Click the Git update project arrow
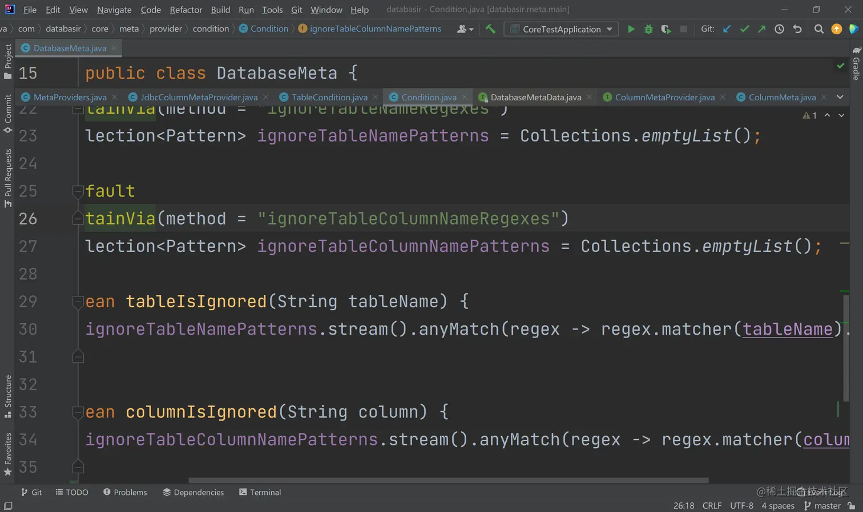 [x=727, y=29]
